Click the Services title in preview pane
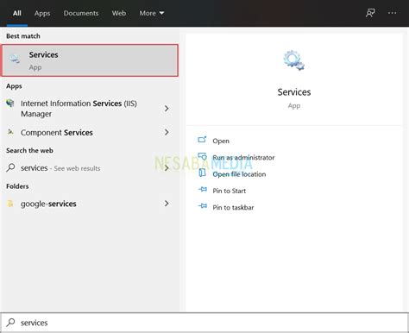The height and width of the screenshot is (333, 409). pyautogui.click(x=294, y=92)
